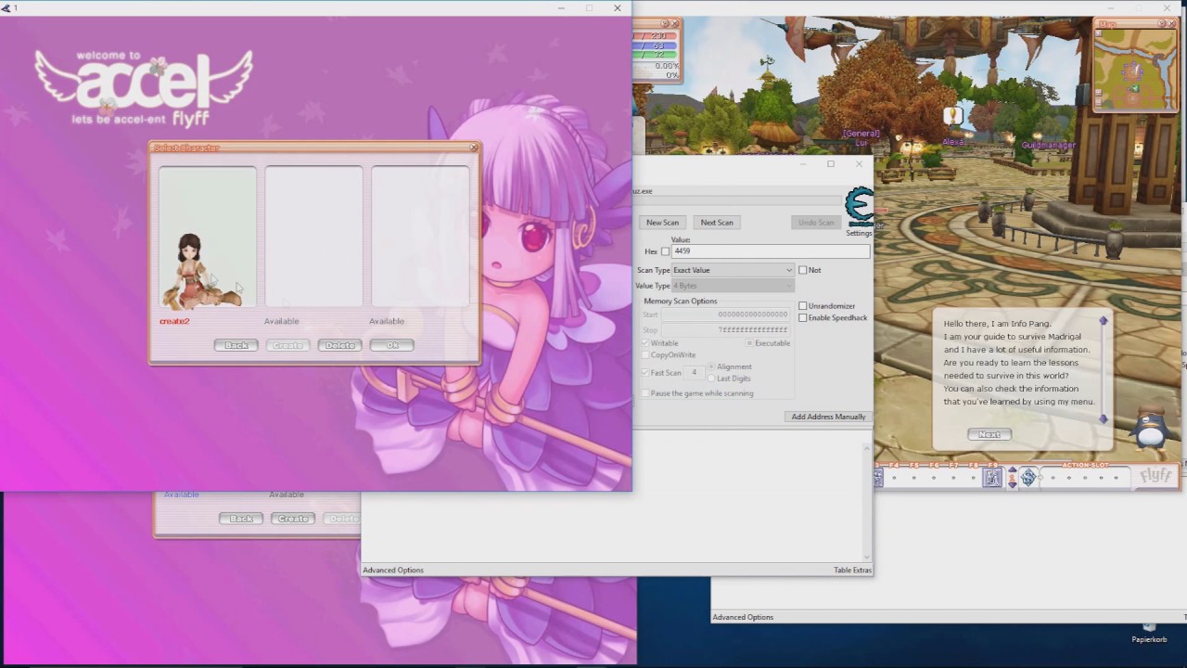Open Cheat Engine Settings logo icon

click(x=860, y=206)
